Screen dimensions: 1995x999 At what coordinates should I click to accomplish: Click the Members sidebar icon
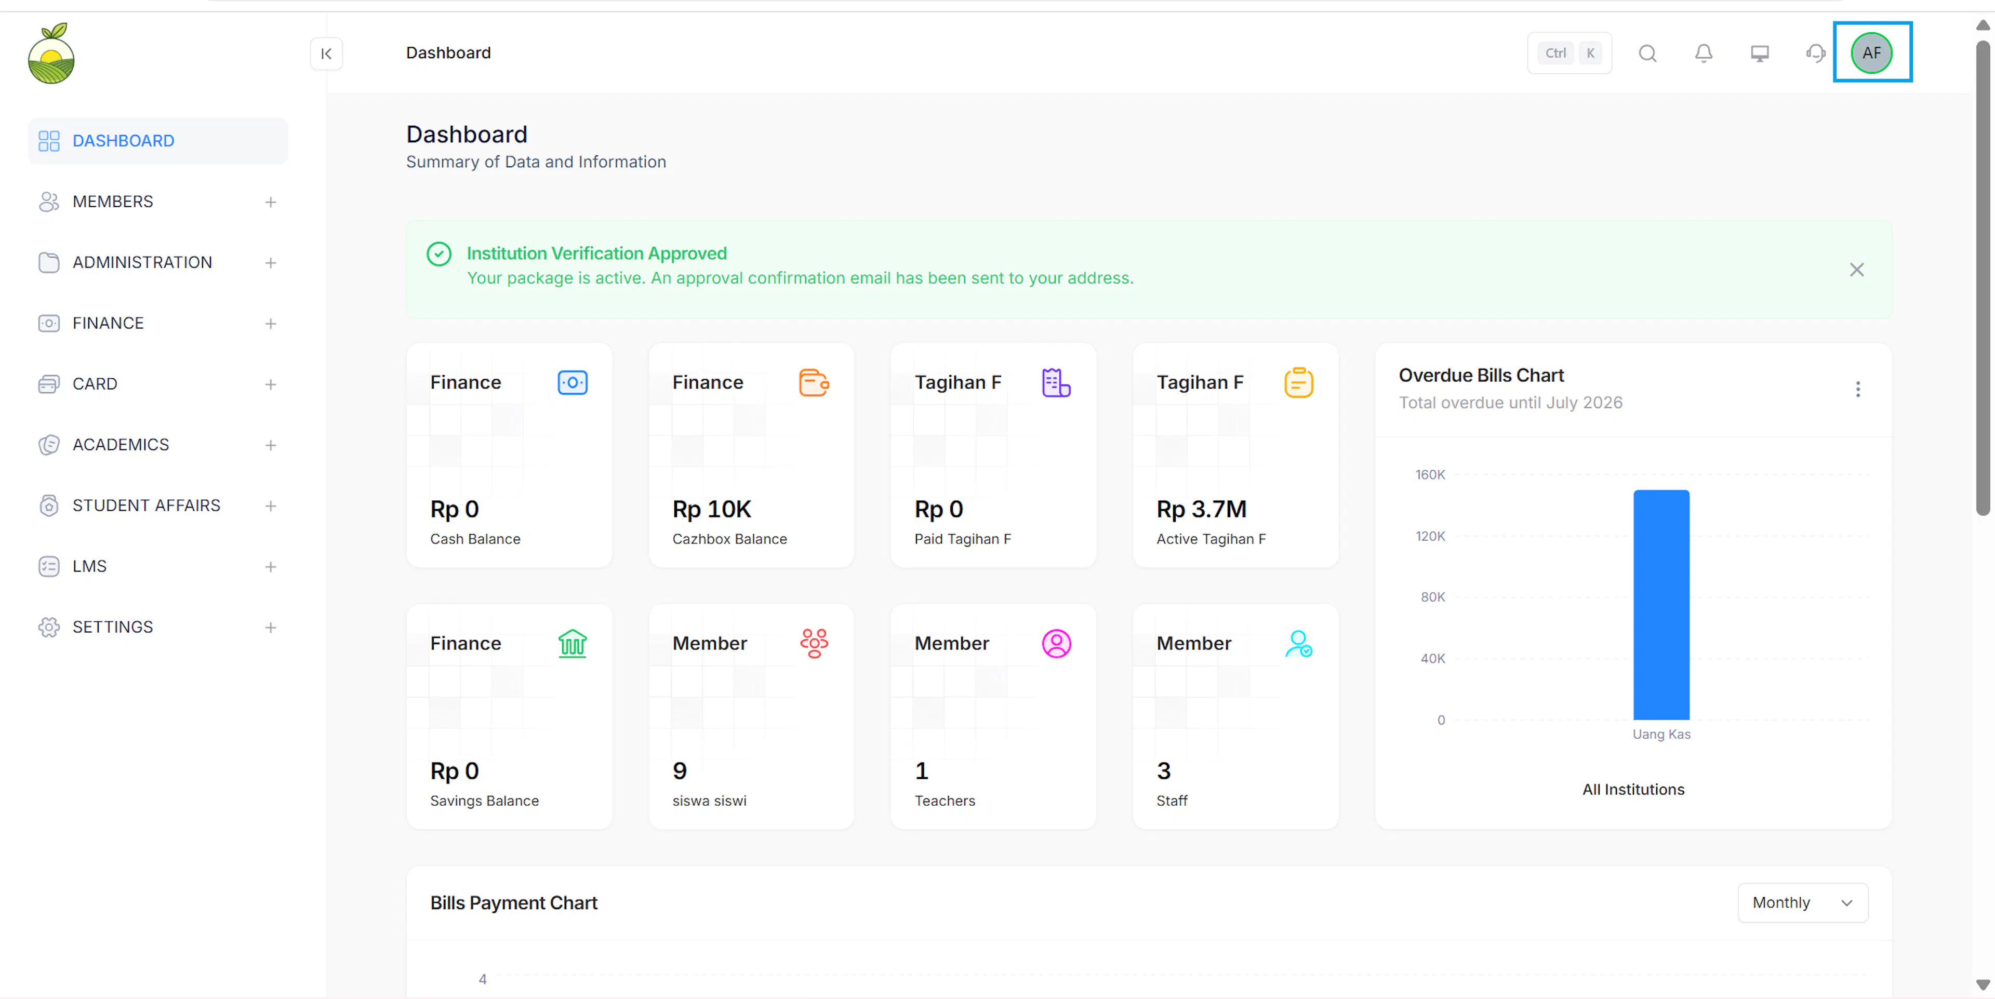pos(49,202)
